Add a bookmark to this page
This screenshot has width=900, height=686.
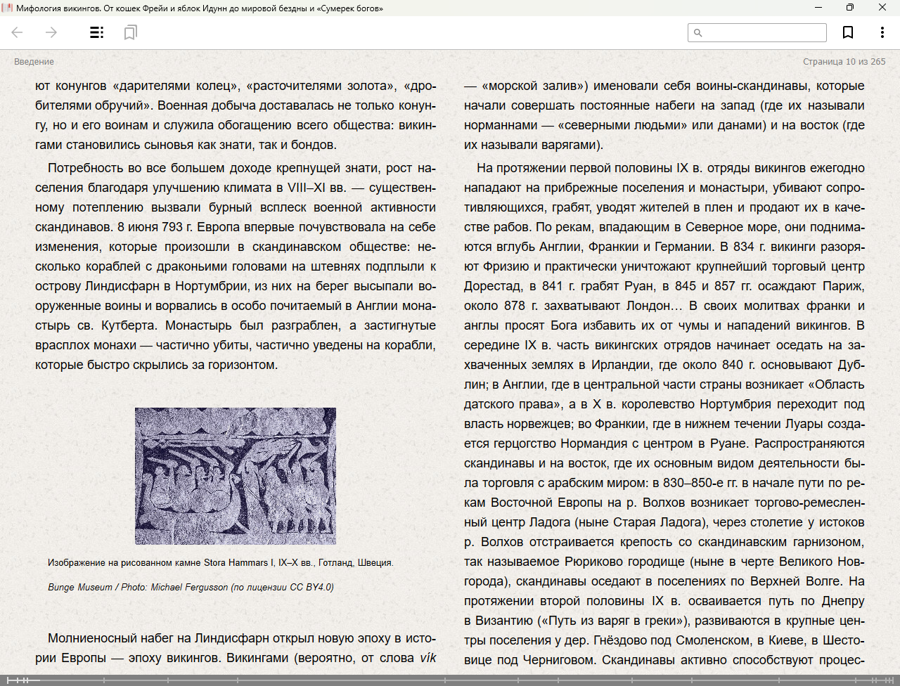tap(848, 32)
